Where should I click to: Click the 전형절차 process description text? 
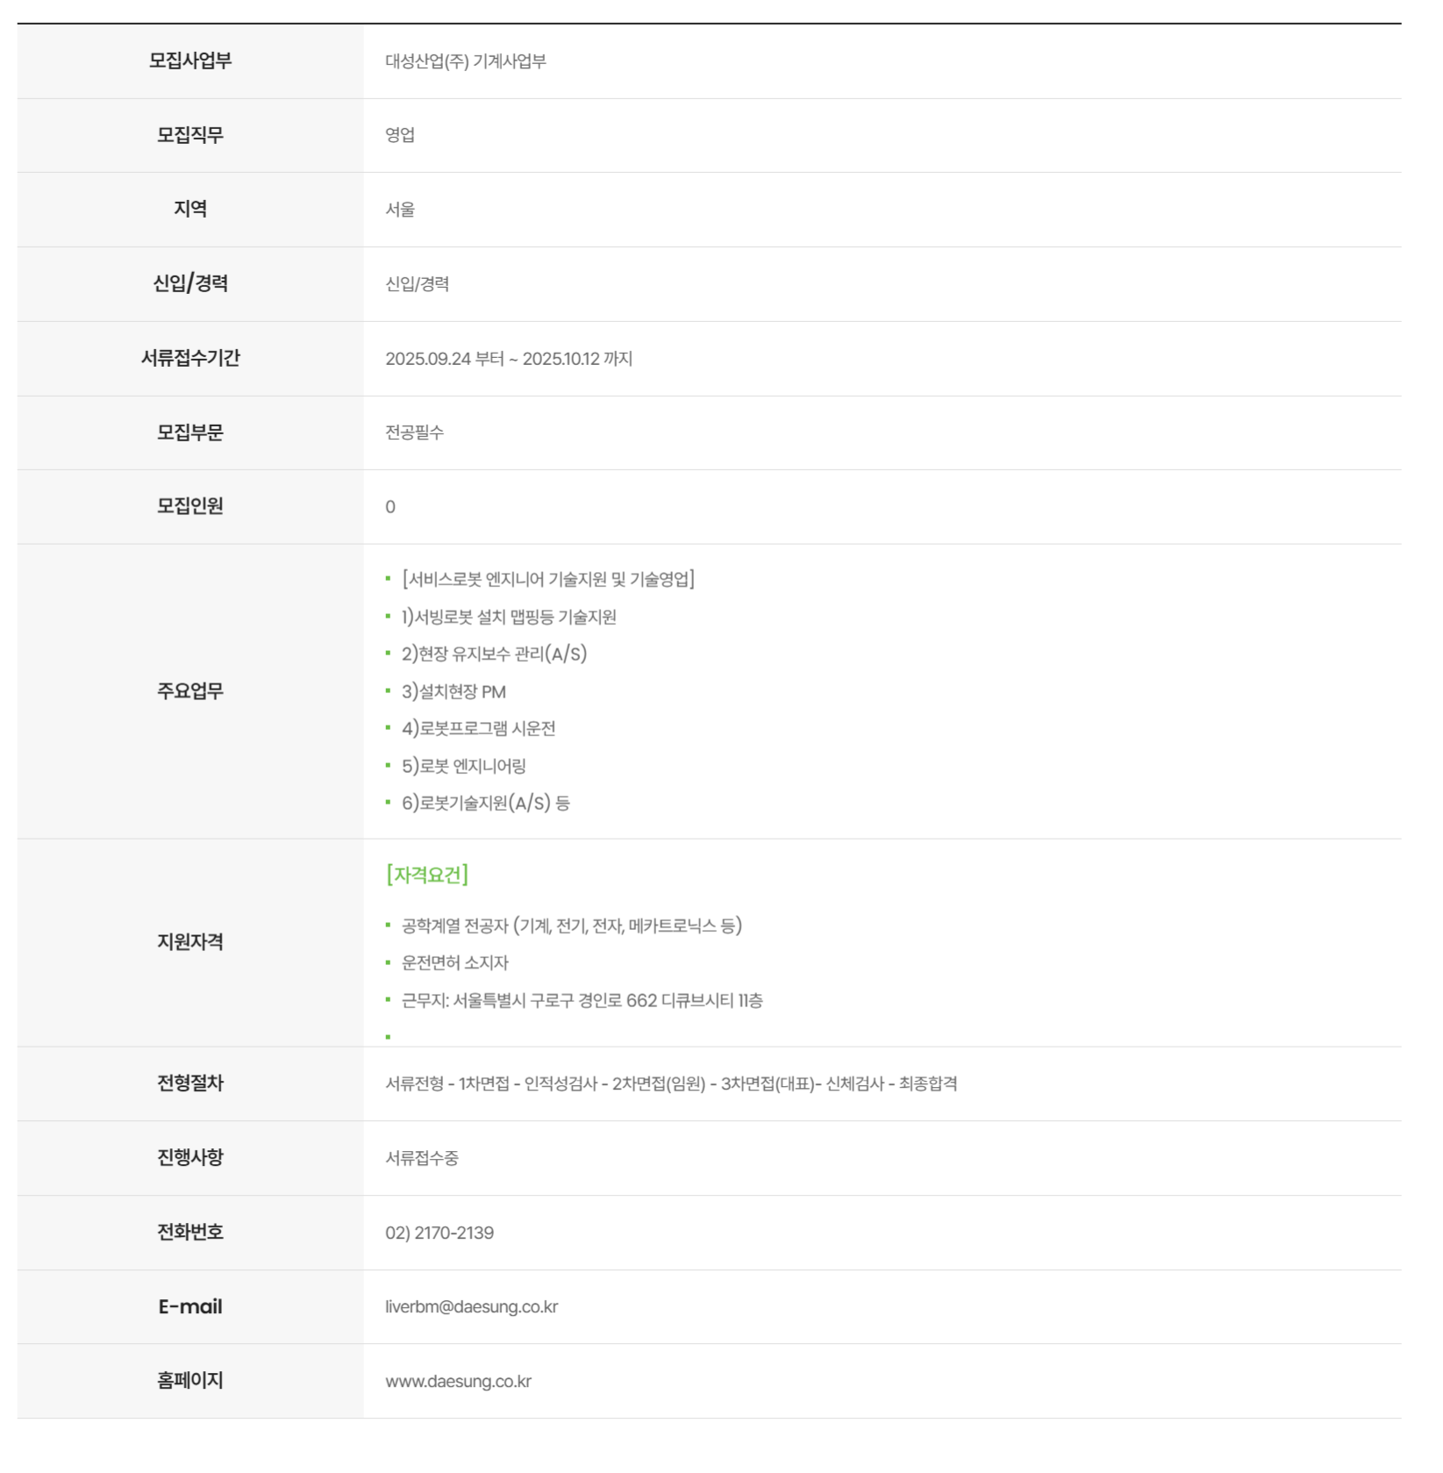coord(671,1083)
